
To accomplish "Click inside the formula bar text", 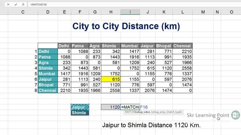I will (38, 4).
